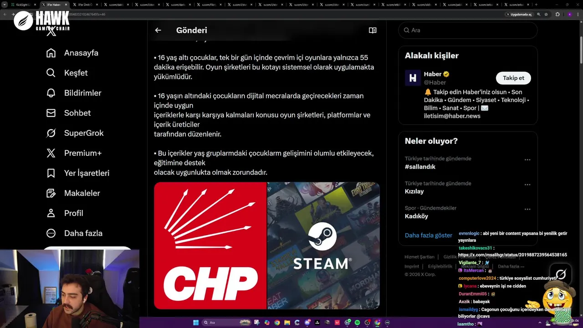Open Bildirimler notifications
Screen dimensions: 583x328
[74, 93]
